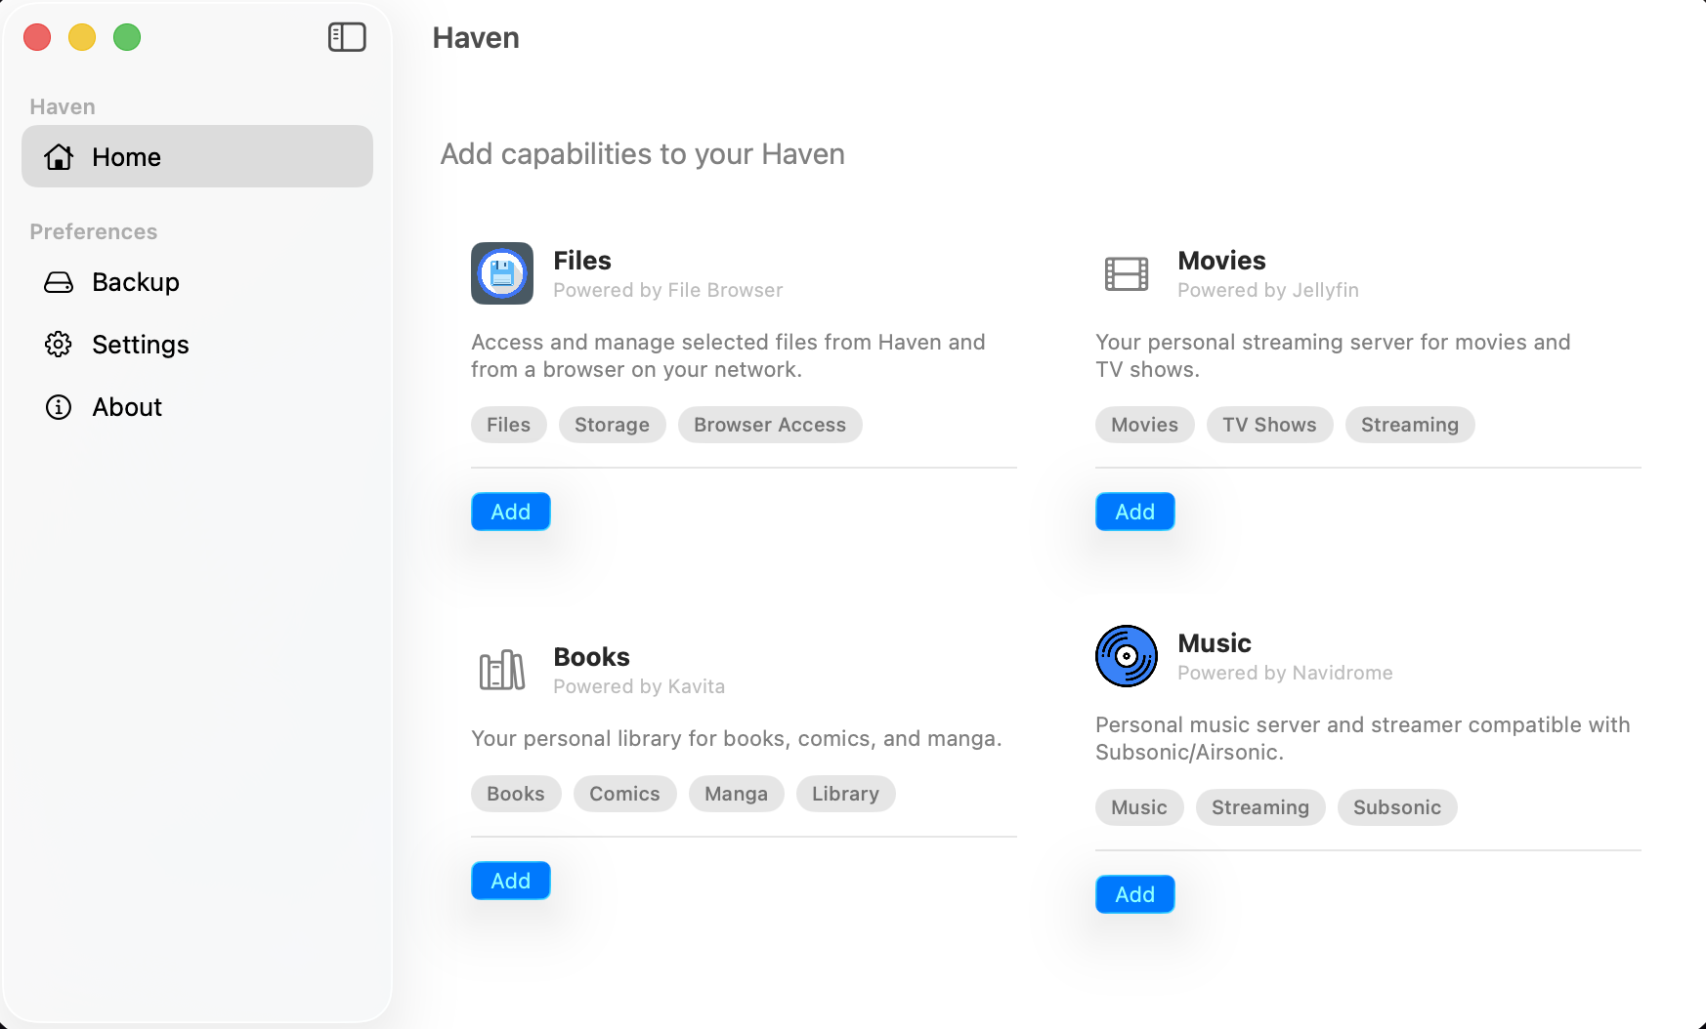Image resolution: width=1706 pixels, height=1029 pixels.
Task: Click the About info circle icon
Action: (x=59, y=407)
